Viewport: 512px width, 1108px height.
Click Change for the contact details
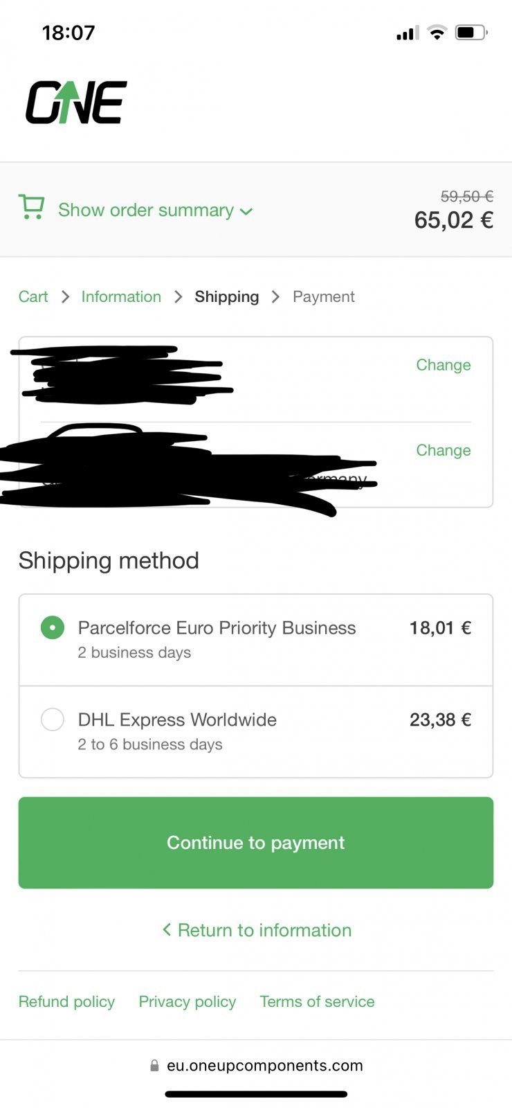(443, 365)
